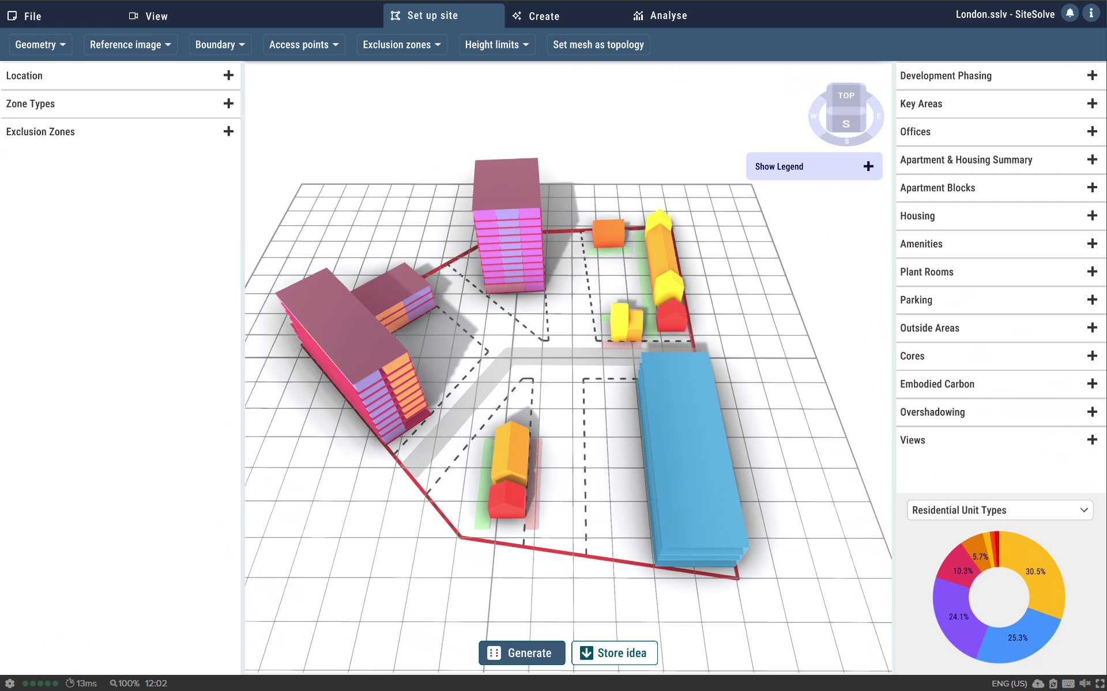Click the notification bell icon
Viewport: 1107px width, 691px height.
1070,13
